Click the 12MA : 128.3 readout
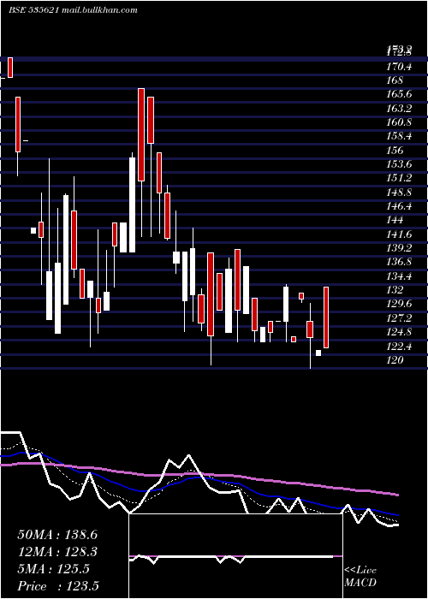This screenshot has width=428, height=599. (x=57, y=552)
